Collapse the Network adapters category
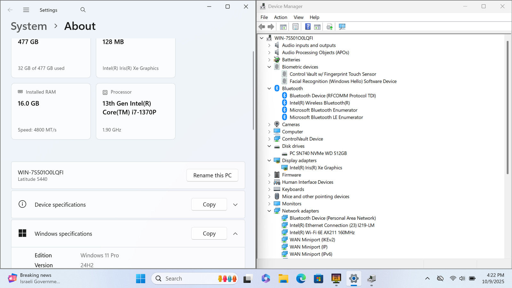Viewport: 512px width, 288px height. 269,211
